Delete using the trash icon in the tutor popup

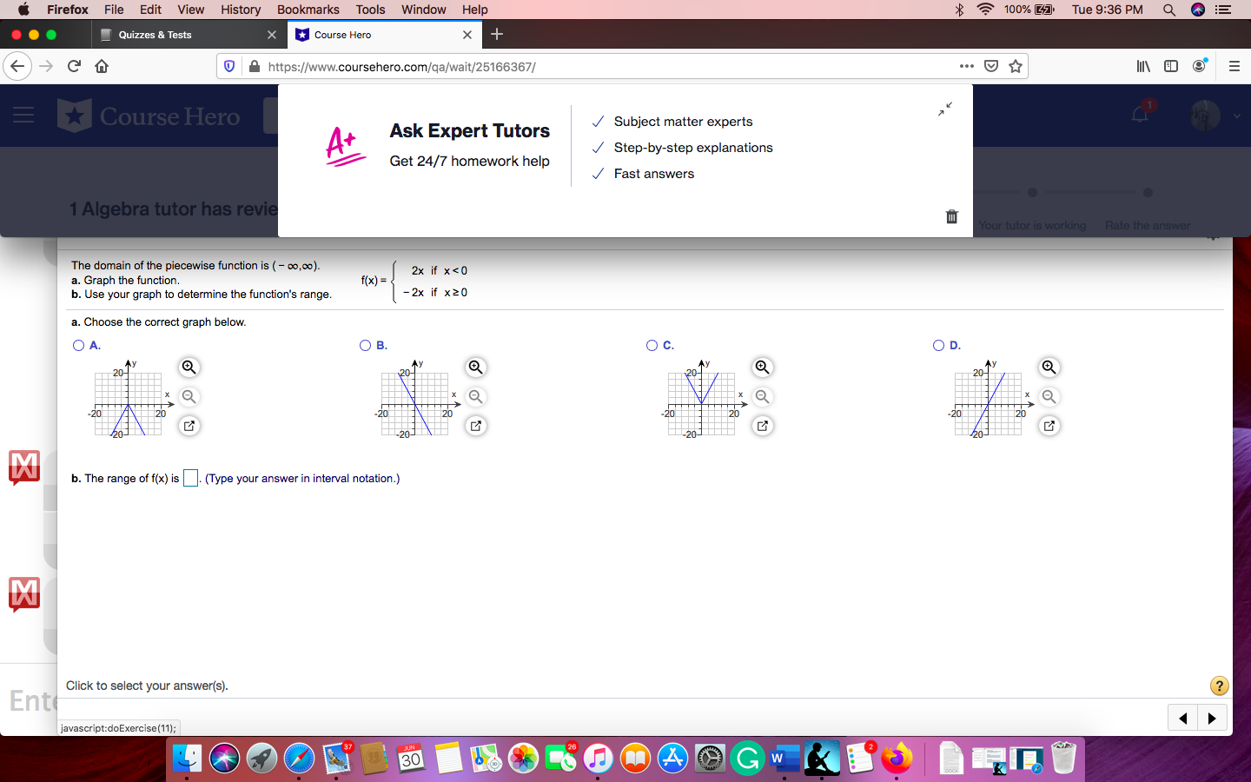pyautogui.click(x=951, y=216)
